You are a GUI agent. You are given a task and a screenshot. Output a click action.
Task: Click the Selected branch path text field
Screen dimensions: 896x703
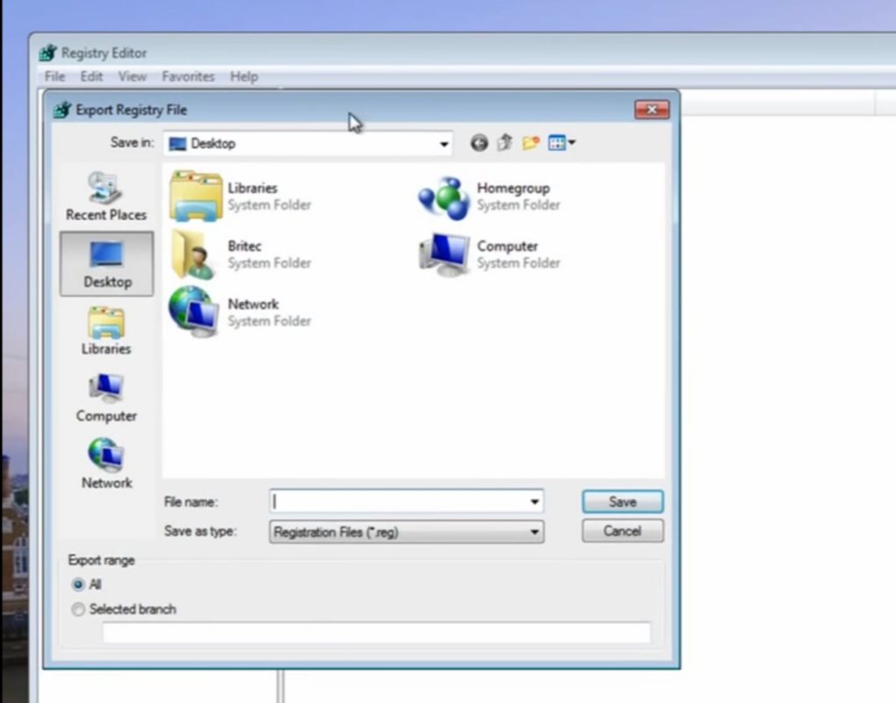(x=376, y=633)
